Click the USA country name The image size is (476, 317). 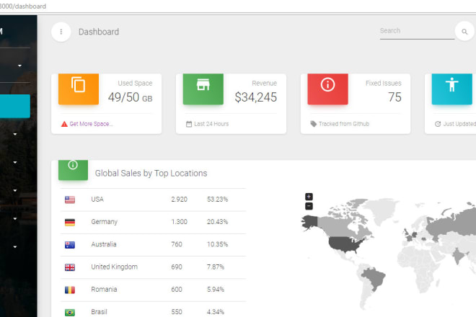[97, 200]
